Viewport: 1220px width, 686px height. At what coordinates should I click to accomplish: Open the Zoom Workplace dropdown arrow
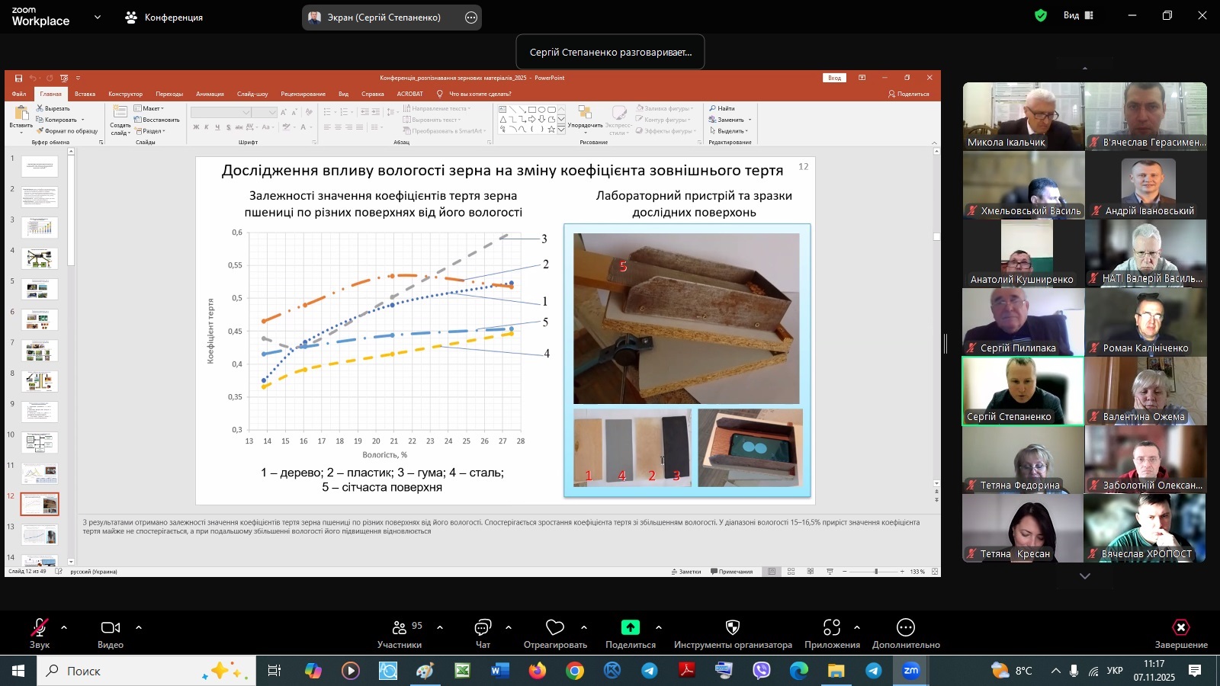98,17
